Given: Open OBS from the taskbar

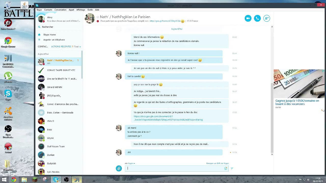Looking at the screenshot, I should pos(66,180).
